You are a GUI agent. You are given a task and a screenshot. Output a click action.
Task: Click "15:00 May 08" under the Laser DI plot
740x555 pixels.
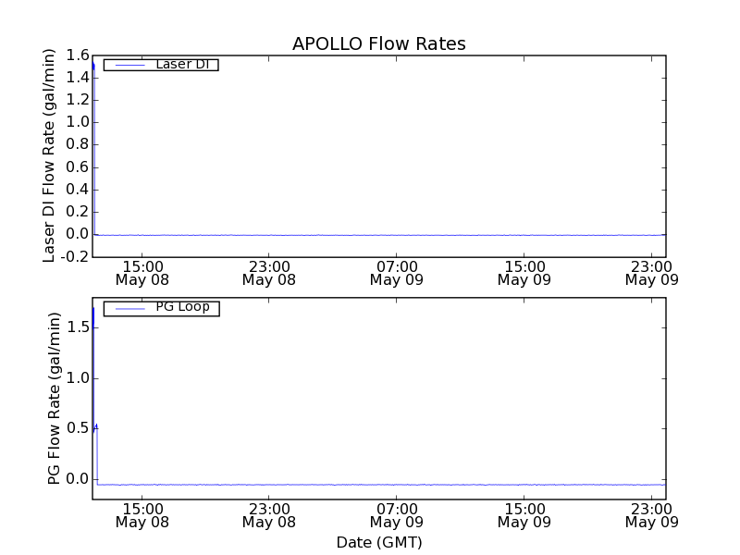pos(142,273)
